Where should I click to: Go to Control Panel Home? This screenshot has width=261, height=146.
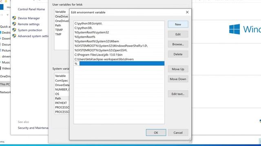coord(31,9)
